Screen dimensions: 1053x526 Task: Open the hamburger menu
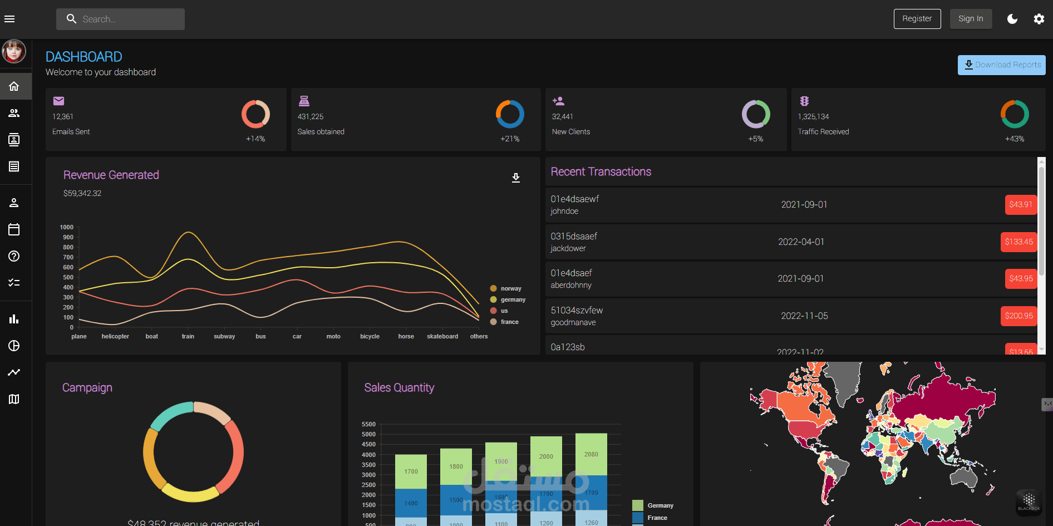click(9, 19)
